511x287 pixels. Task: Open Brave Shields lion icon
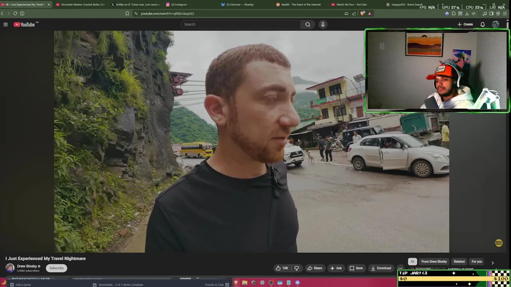tap(362, 14)
